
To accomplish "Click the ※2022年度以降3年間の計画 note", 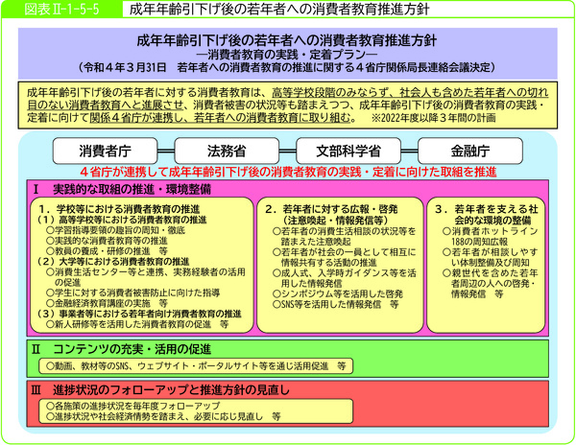I will pos(433,118).
